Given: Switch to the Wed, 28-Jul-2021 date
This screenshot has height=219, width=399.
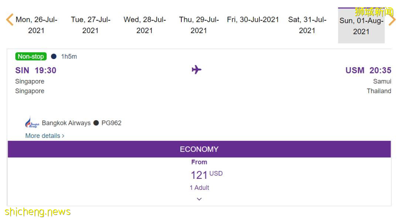Looking at the screenshot, I should (x=144, y=25).
